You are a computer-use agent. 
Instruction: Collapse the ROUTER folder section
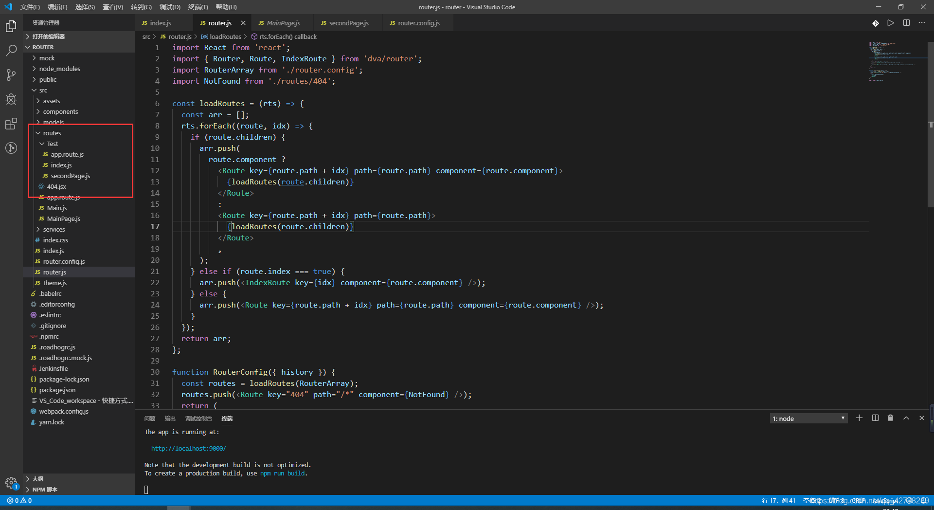click(x=80, y=47)
